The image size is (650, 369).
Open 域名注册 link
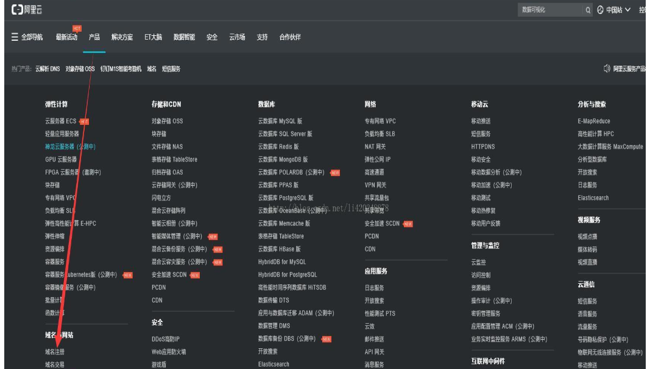pyautogui.click(x=55, y=351)
